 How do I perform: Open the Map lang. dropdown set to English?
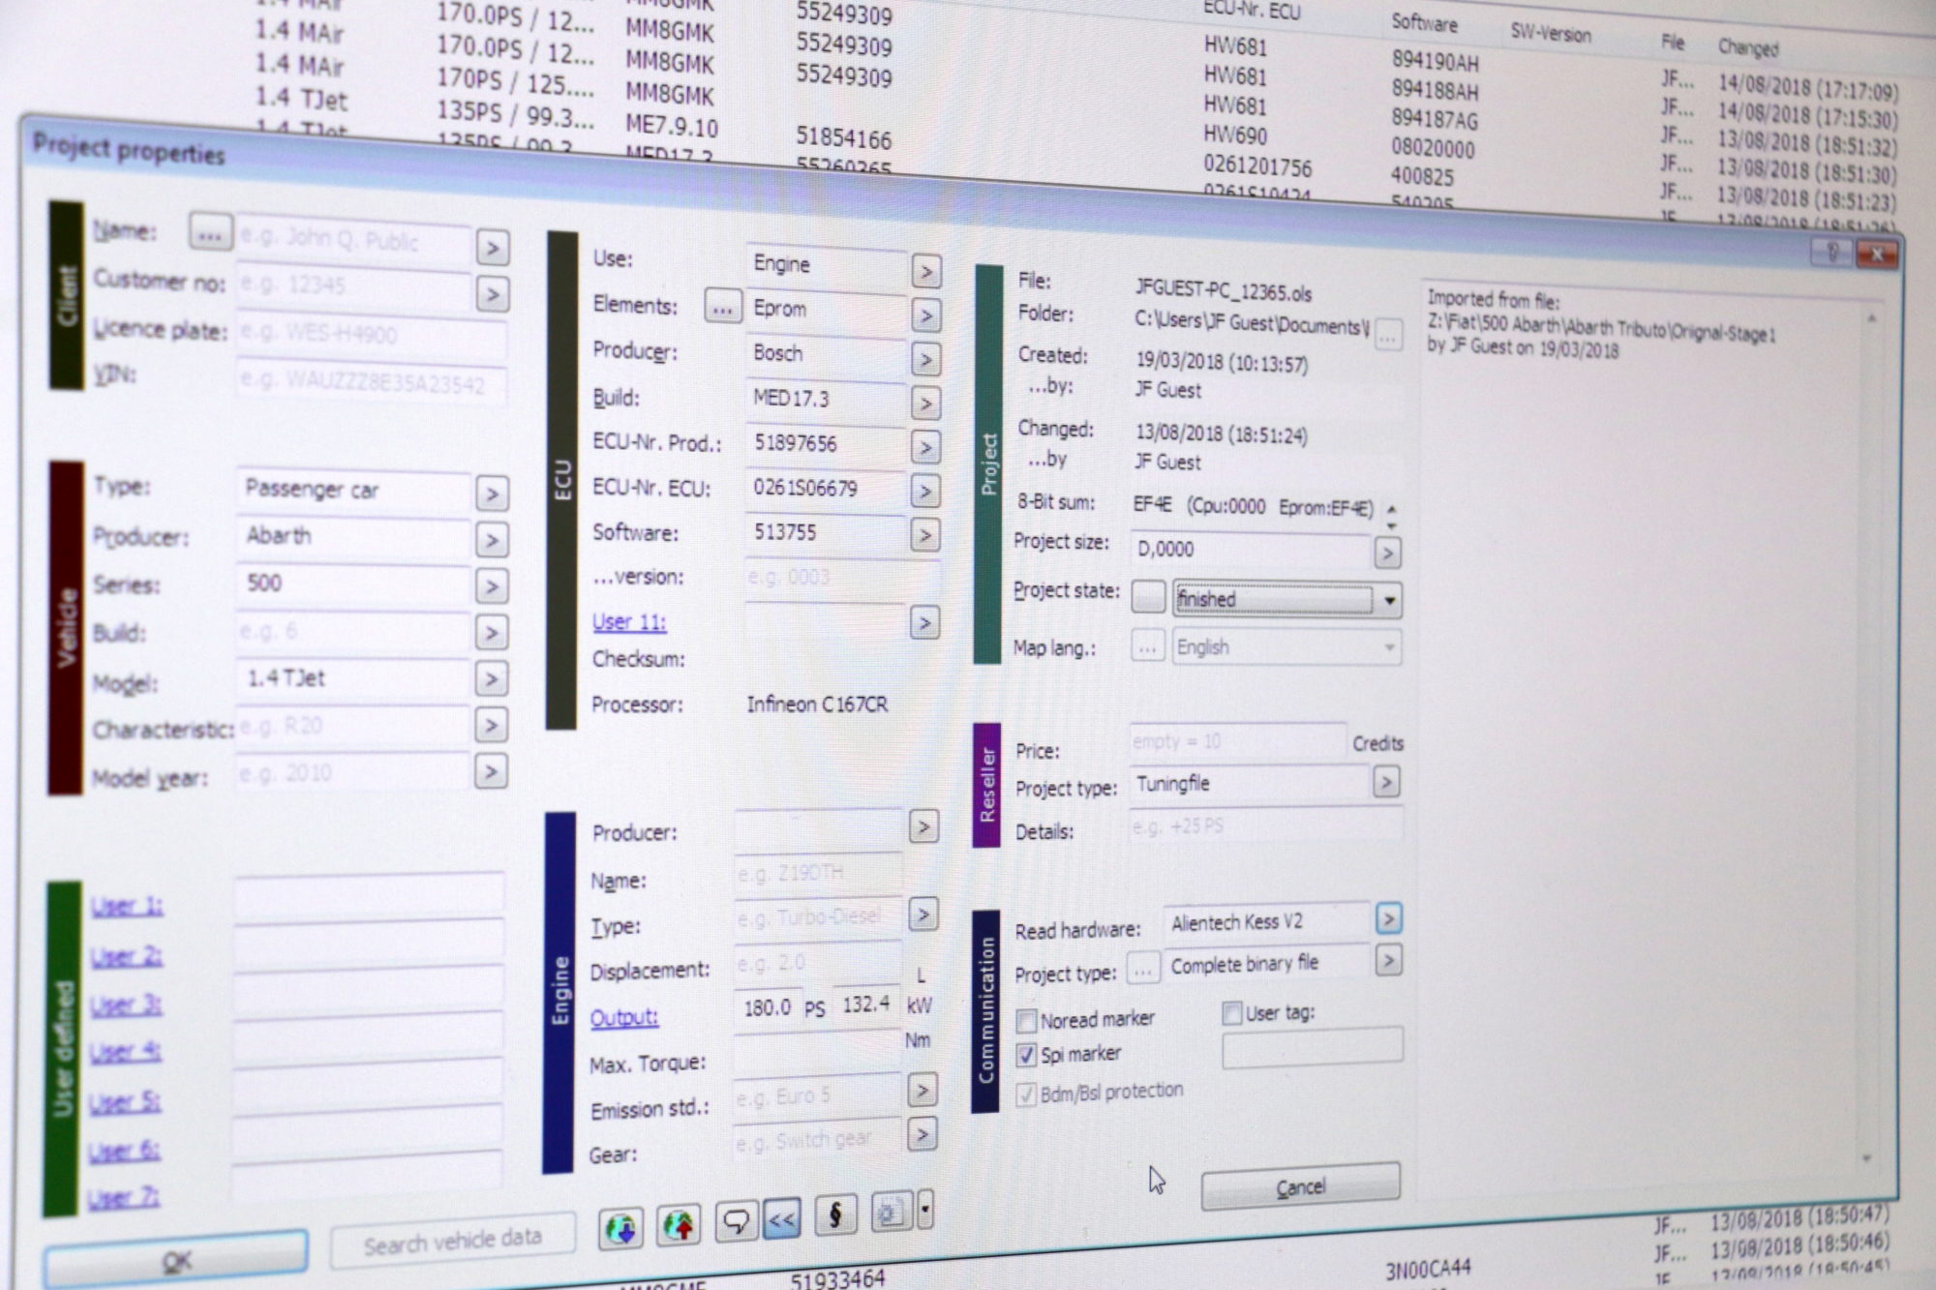[x=1391, y=645]
